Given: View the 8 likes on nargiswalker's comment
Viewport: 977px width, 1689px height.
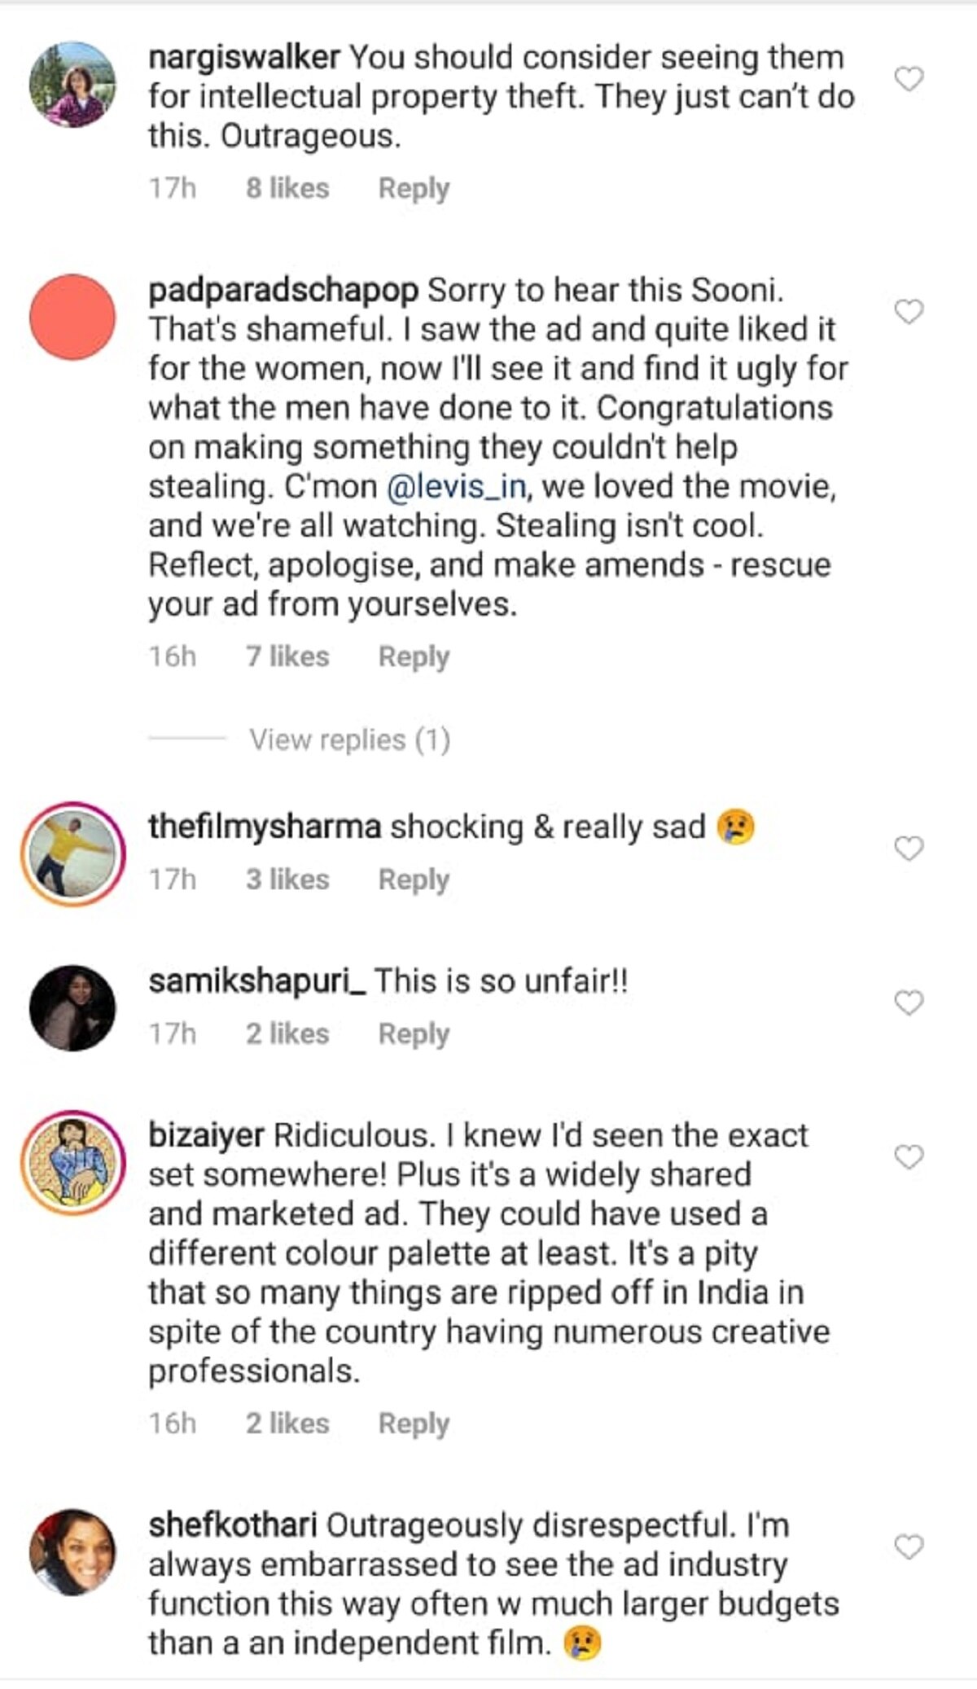Looking at the screenshot, I should tap(287, 188).
